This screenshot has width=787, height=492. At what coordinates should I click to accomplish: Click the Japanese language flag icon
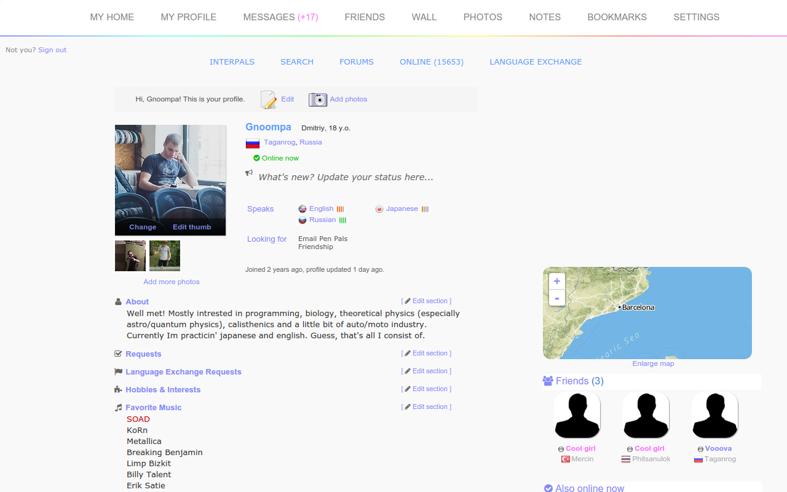(379, 209)
